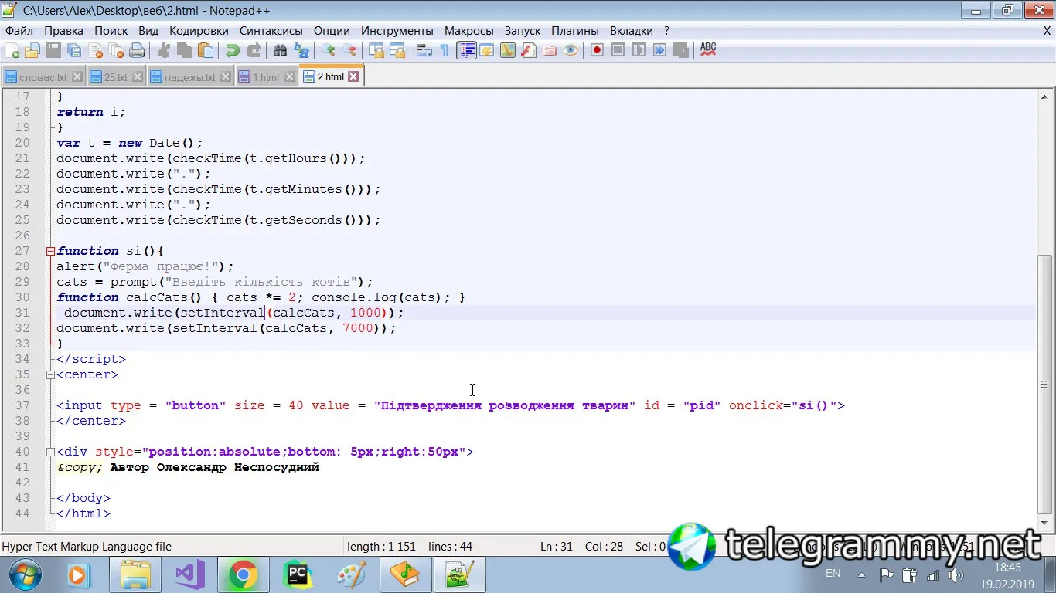Open PyCharm from the taskbar

(x=298, y=574)
